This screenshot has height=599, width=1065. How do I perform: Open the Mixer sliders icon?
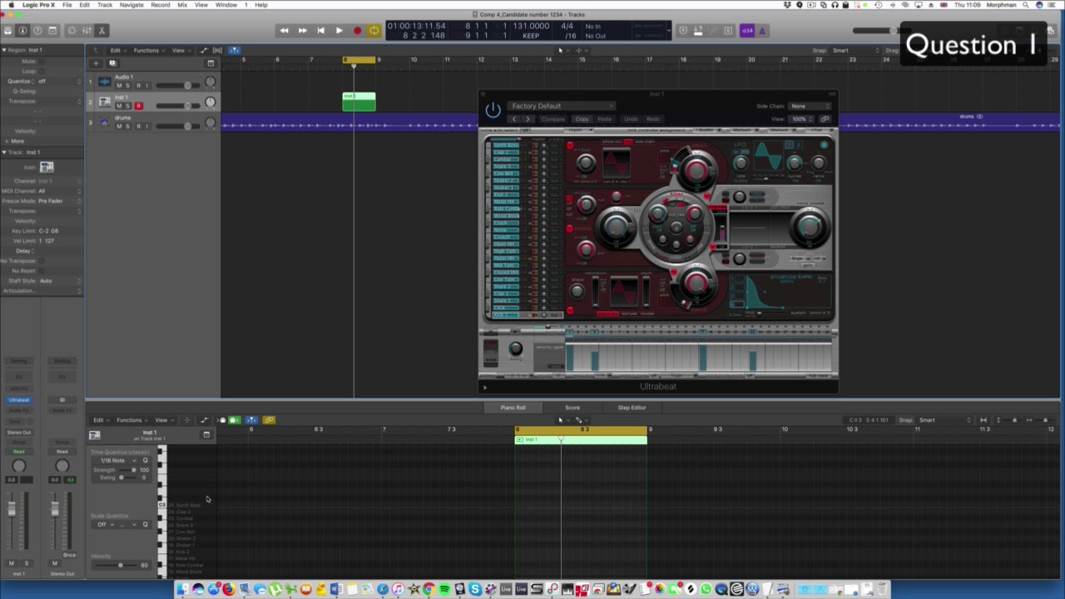87,31
